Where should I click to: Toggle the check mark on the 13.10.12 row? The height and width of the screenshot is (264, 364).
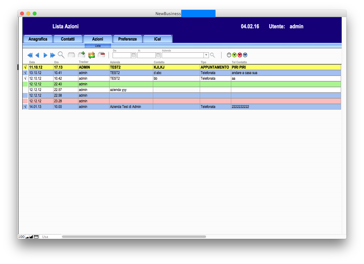tap(25, 73)
